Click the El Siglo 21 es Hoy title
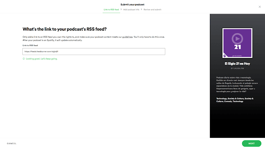This screenshot has height=149, width=265. coord(237,64)
